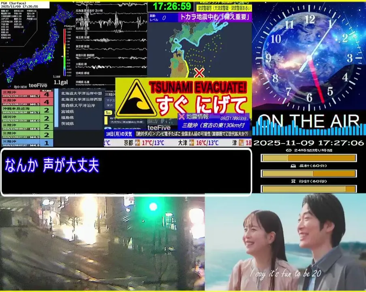Viewport: 366px width, 292px height.
Task: Click the clock icon beside 24時間残り時間
Action: pos(289,150)
